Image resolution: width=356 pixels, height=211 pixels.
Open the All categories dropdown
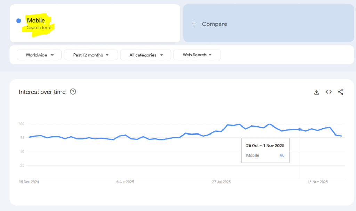(x=145, y=55)
